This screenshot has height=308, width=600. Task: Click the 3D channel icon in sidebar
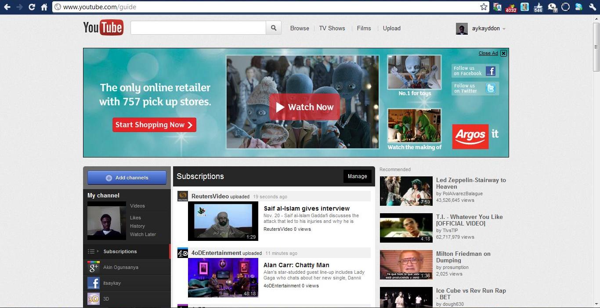coord(94,299)
